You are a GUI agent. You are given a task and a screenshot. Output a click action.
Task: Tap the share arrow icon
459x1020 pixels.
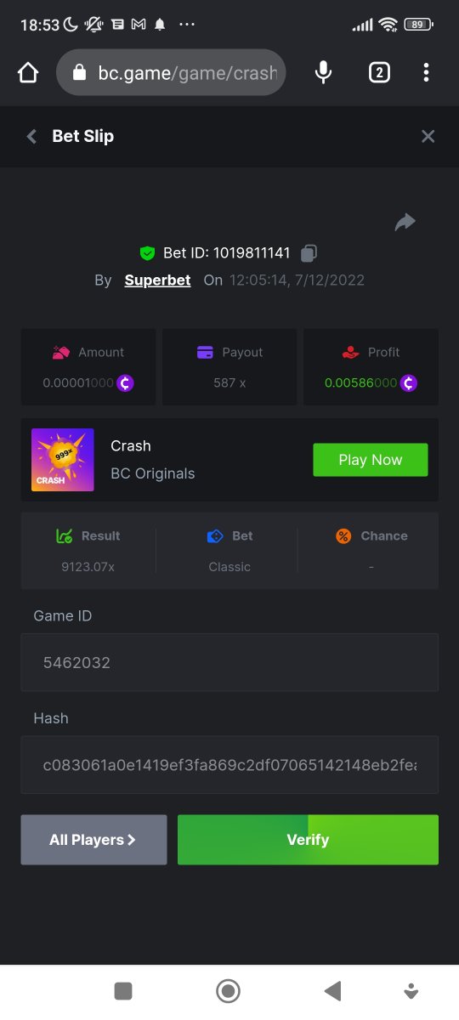click(x=405, y=222)
